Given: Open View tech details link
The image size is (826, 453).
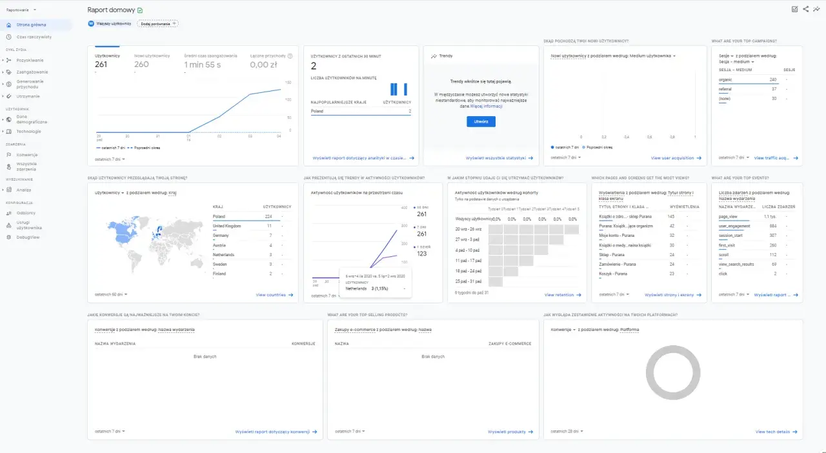Looking at the screenshot, I should (776, 432).
